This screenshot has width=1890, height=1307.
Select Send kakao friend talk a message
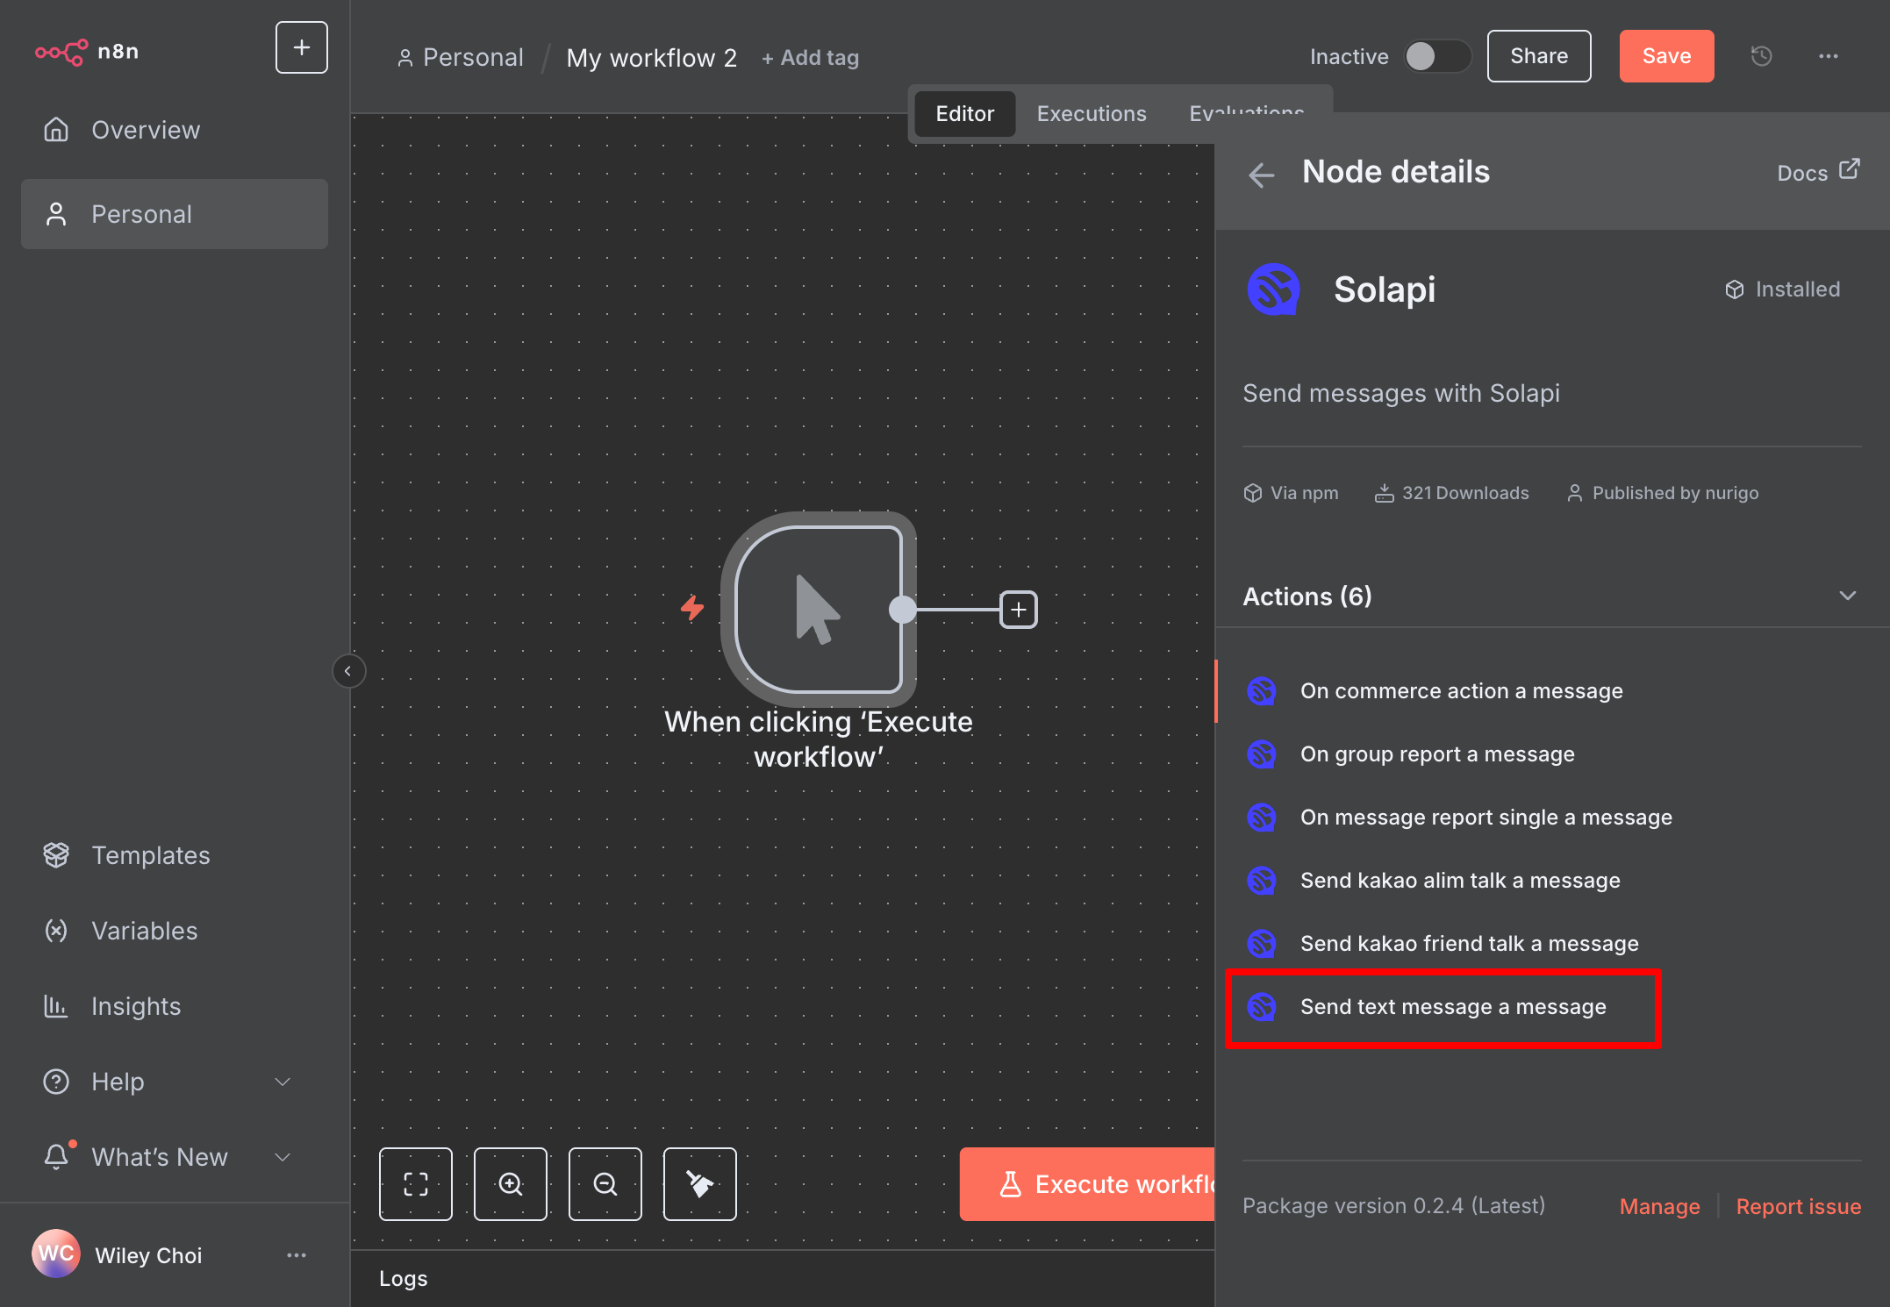(x=1551, y=944)
